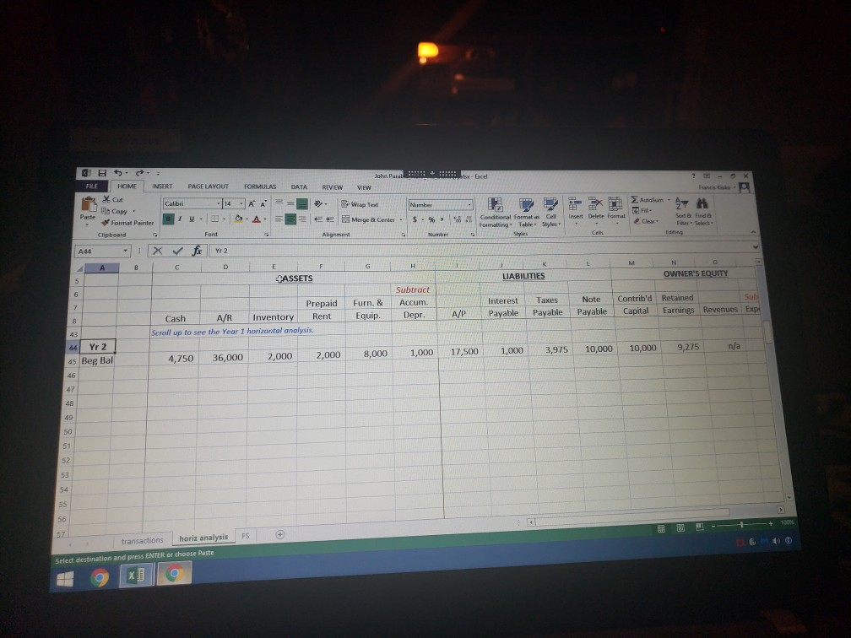851x638 pixels.
Task: Toggle underline formatting in the ribbon
Action: coord(192,218)
